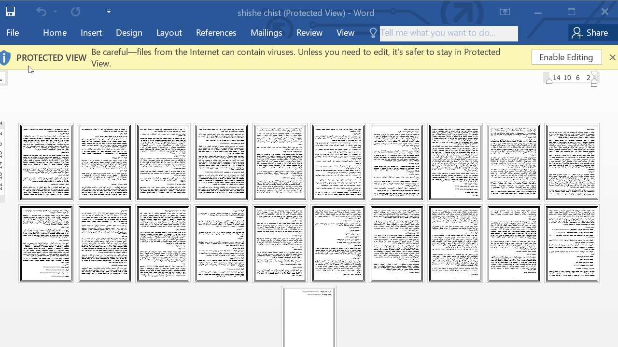Click the single page thumbnail in the third row
The width and height of the screenshot is (618, 347).
tap(309, 317)
